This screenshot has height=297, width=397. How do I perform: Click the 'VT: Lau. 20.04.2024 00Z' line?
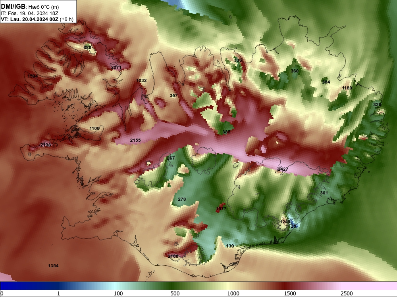click(30, 19)
